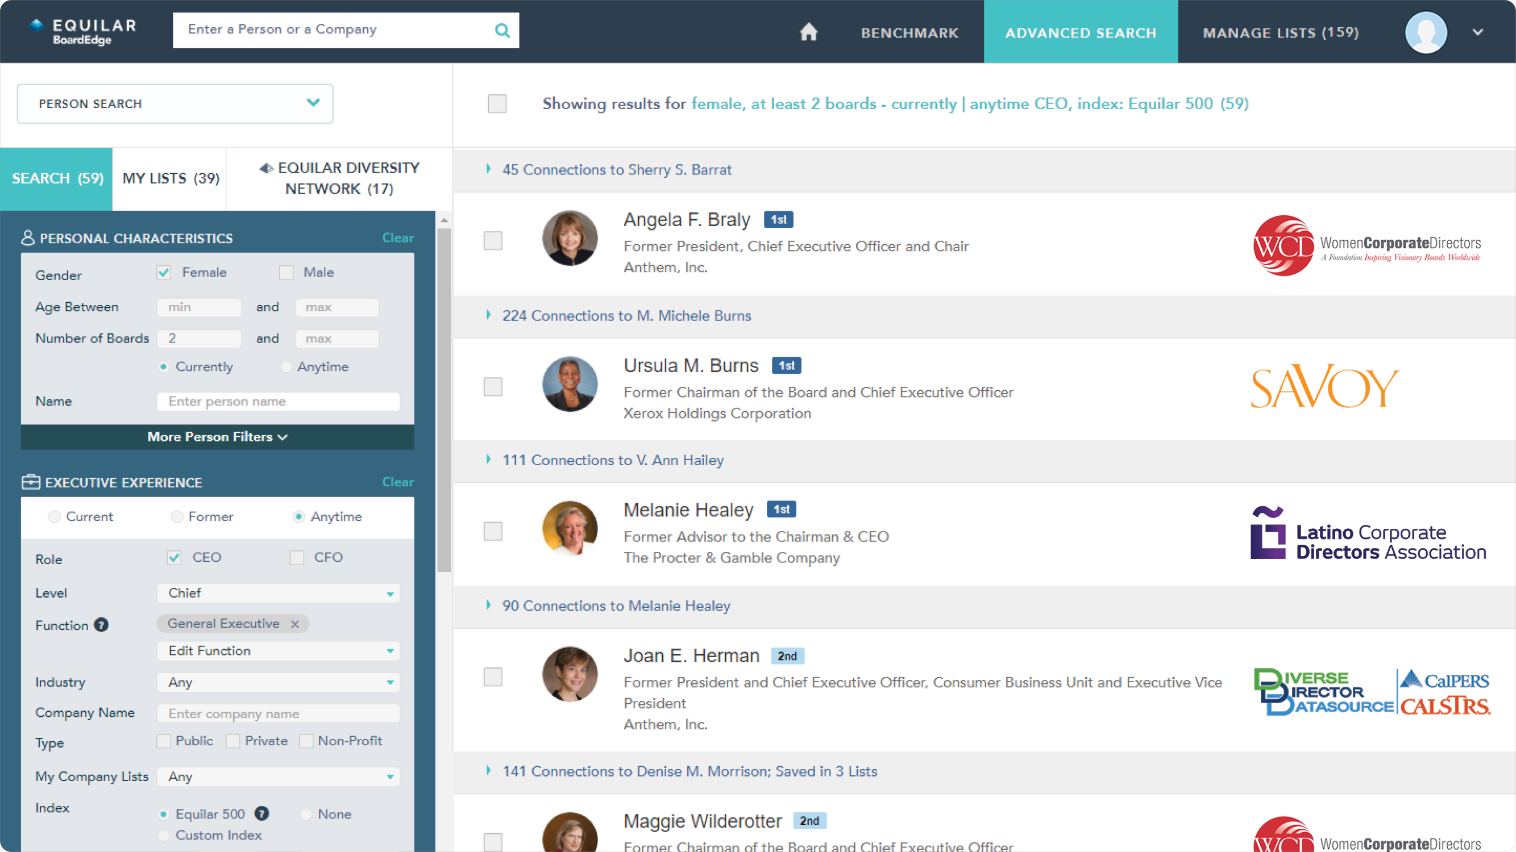Viewport: 1516px width, 852px height.
Task: Clear the Executive Experience filters
Action: click(x=398, y=482)
